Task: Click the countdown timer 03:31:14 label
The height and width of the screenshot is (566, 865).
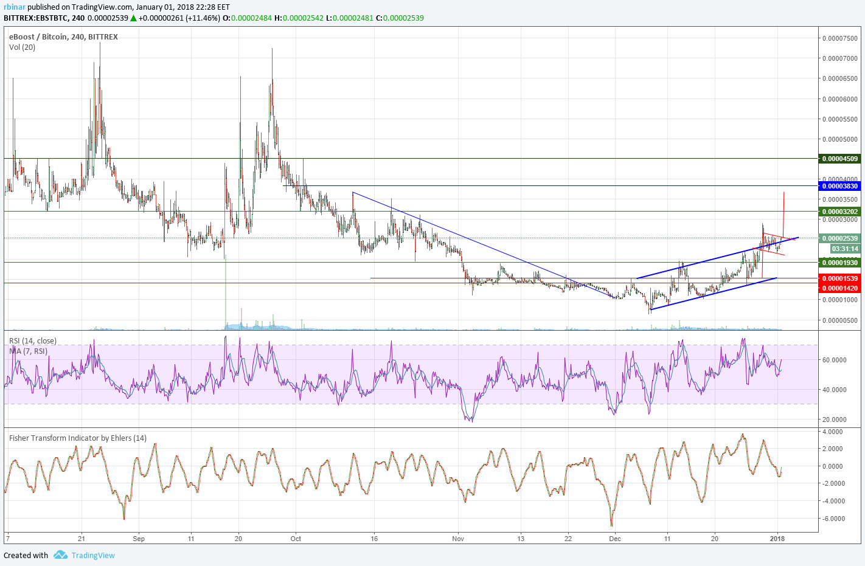Action: pyautogui.click(x=846, y=249)
